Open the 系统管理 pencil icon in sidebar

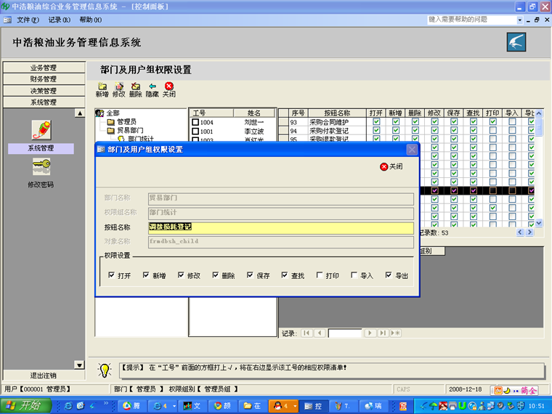tap(41, 130)
